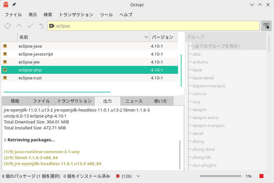Select the base-devel group

coord(203,78)
